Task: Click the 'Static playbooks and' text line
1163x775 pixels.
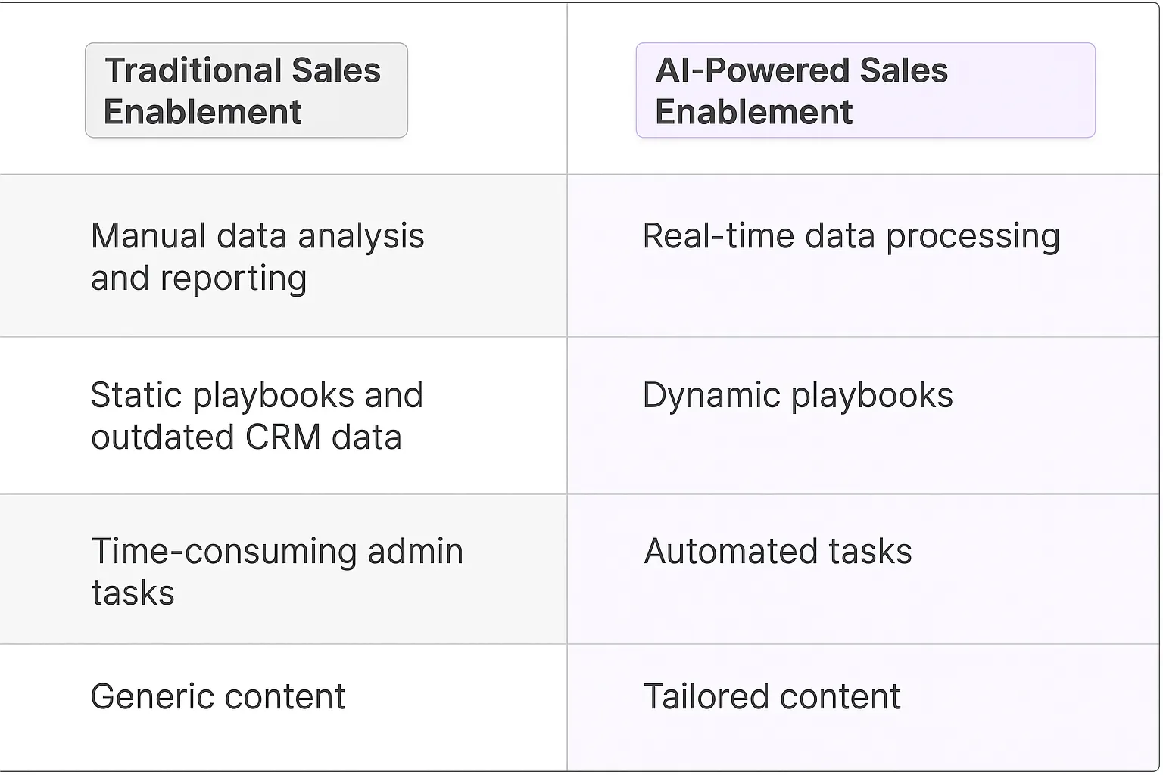Action: click(x=257, y=395)
